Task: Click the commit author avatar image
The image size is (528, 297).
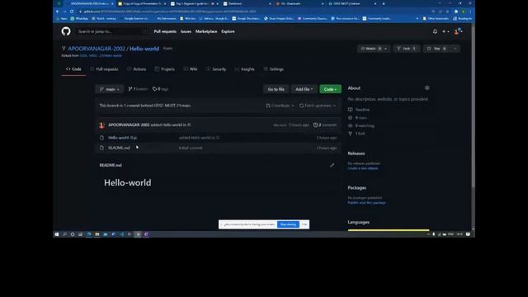Action: click(102, 125)
